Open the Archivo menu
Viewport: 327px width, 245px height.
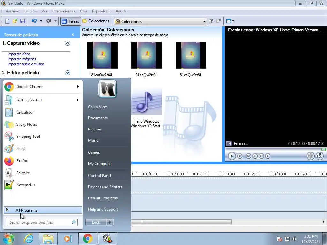pos(12,11)
